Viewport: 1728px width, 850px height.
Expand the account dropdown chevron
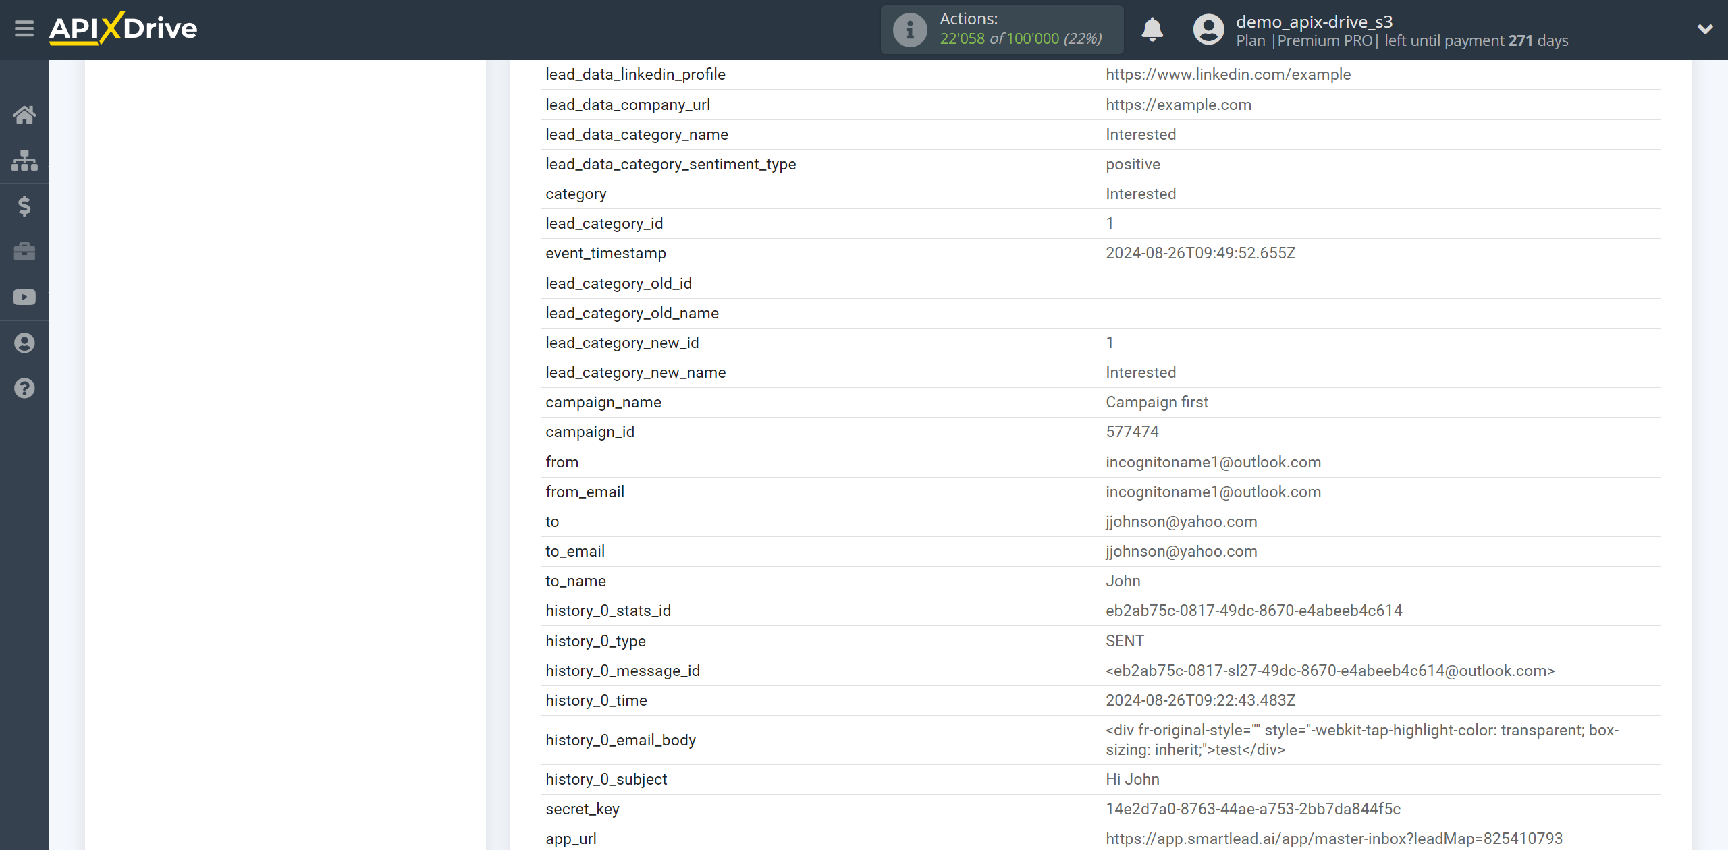(1705, 29)
